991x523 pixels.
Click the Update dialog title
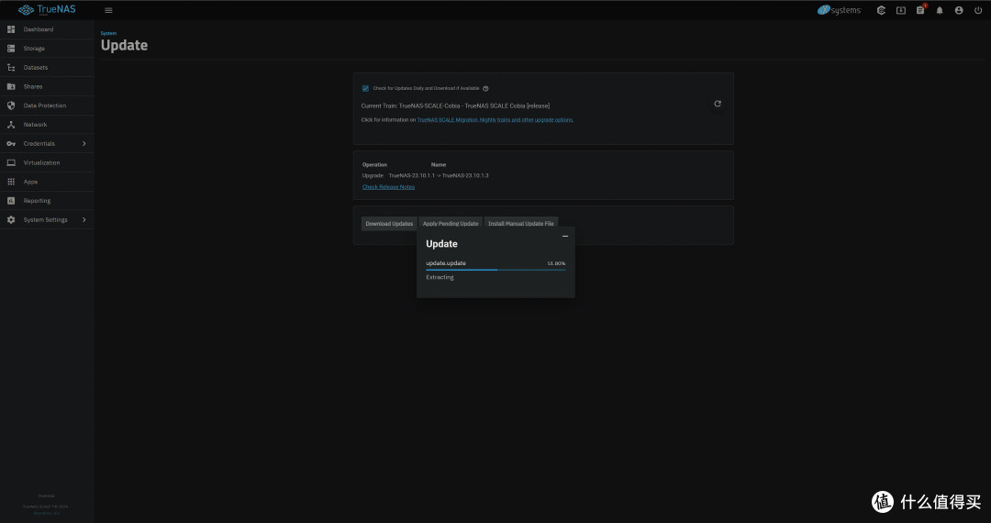pyautogui.click(x=441, y=244)
